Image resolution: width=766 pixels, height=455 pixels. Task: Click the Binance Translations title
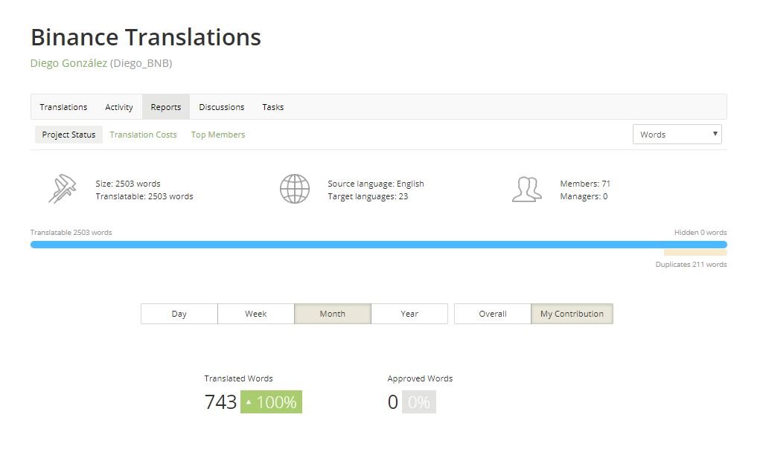click(146, 37)
